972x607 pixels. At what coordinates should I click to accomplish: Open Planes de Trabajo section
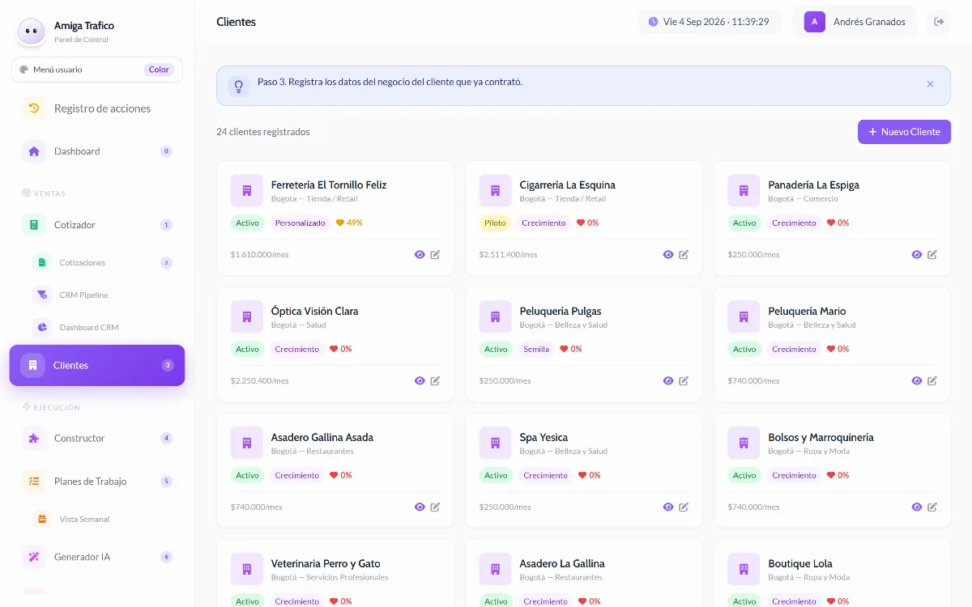click(97, 481)
